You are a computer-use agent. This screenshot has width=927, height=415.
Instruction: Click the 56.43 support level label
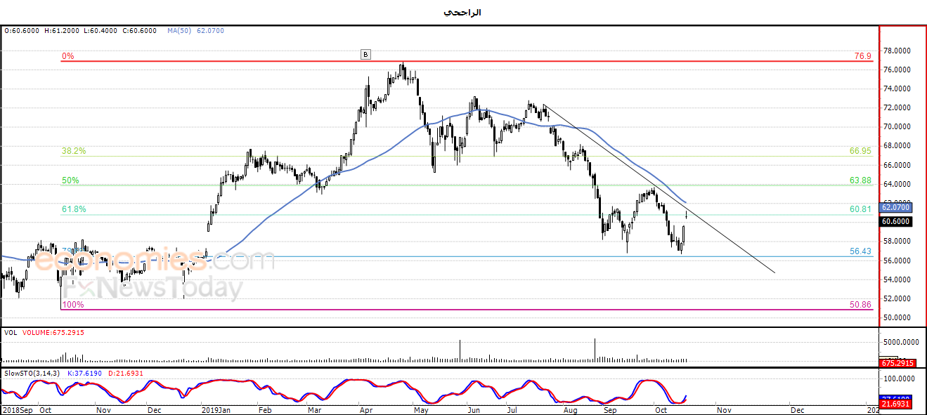860,251
